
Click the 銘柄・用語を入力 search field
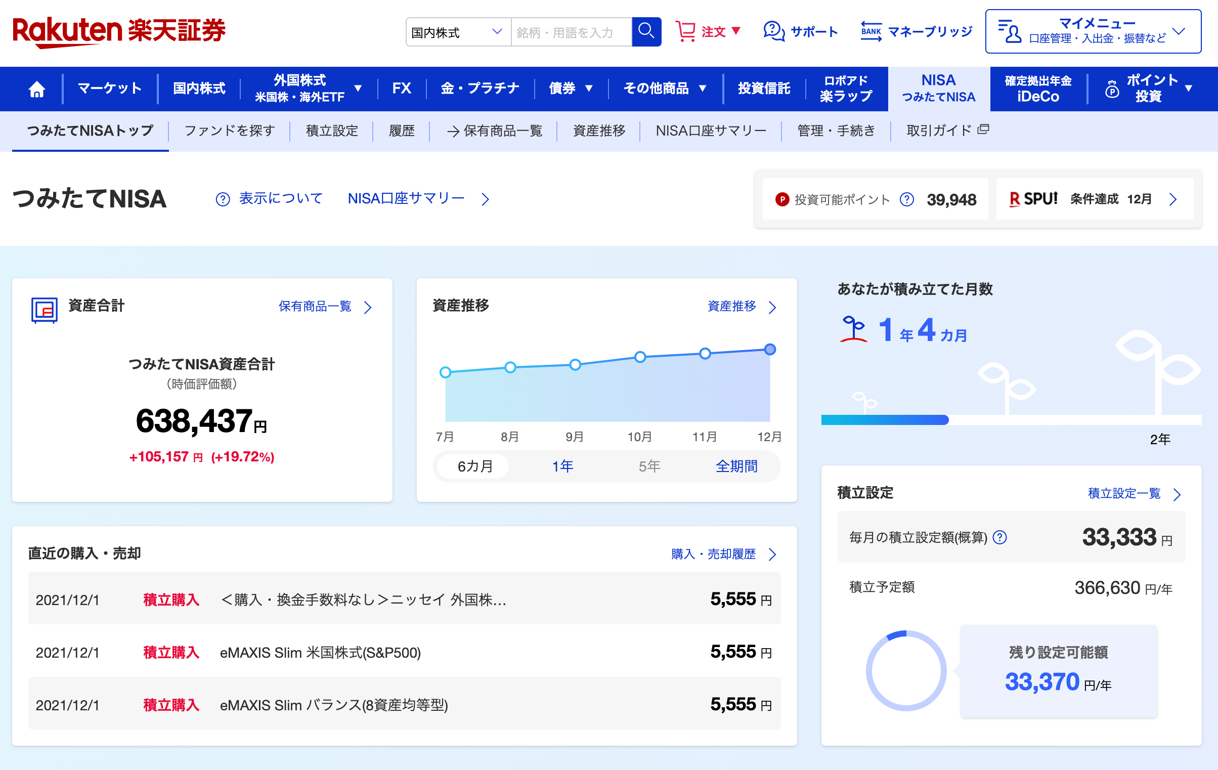click(572, 32)
